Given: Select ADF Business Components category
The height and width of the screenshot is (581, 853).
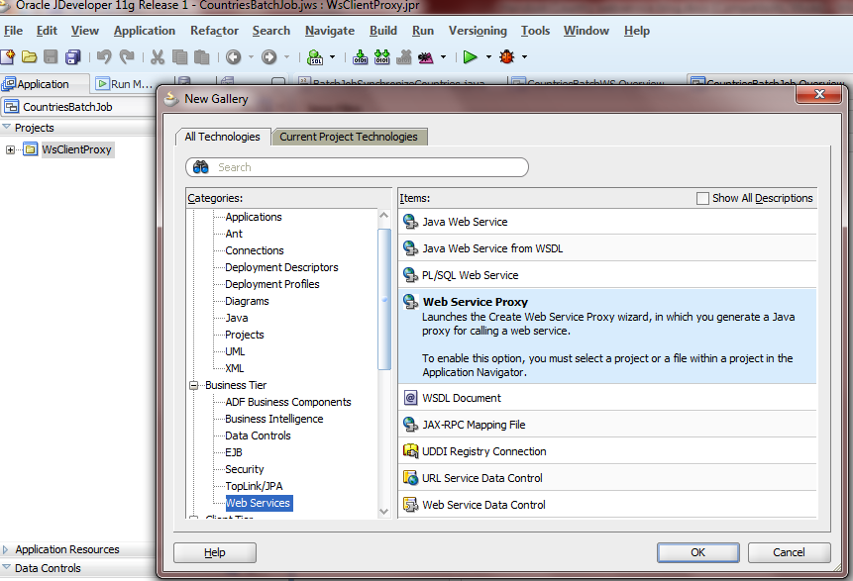Looking at the screenshot, I should 287,402.
